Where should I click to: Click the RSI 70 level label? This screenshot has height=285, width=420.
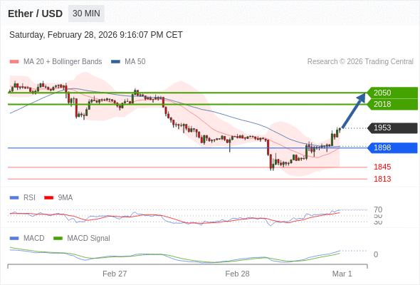click(378, 209)
